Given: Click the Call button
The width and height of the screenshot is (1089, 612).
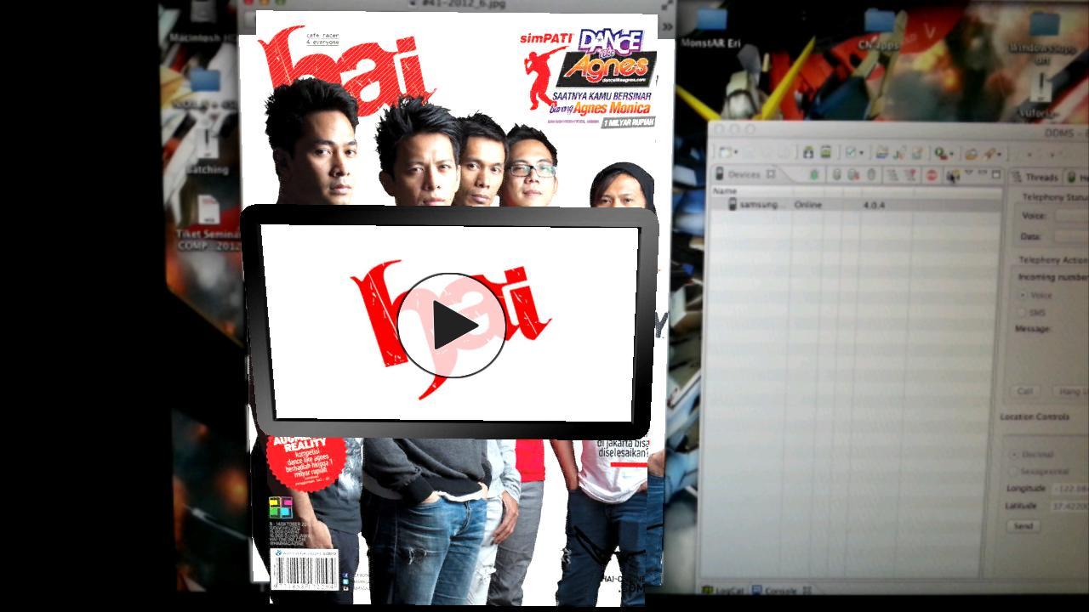Looking at the screenshot, I should click(1025, 391).
